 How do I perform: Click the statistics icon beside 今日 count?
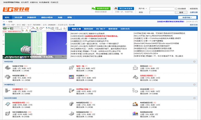4,25
